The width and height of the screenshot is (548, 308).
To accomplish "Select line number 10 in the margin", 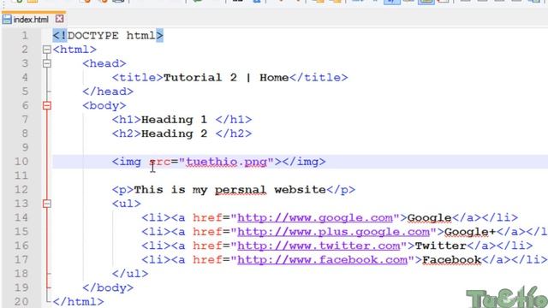I will coord(21,162).
